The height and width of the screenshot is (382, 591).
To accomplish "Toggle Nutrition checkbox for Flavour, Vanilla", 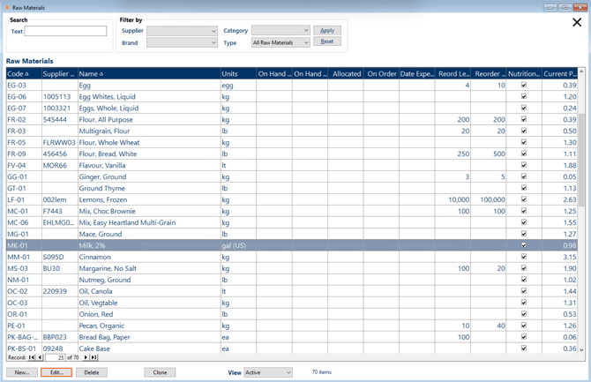I will (x=524, y=165).
